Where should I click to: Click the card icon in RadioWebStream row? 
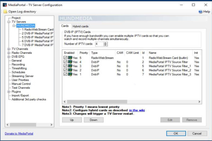tap(70, 58)
